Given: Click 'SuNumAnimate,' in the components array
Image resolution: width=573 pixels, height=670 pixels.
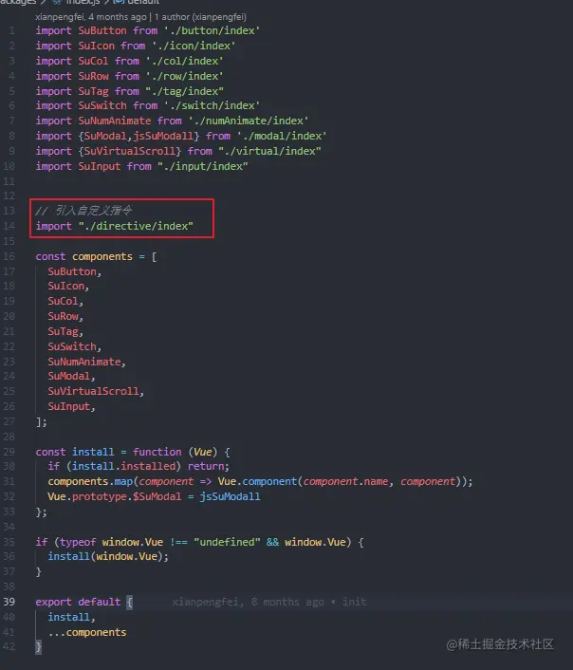Looking at the screenshot, I should point(86,362).
